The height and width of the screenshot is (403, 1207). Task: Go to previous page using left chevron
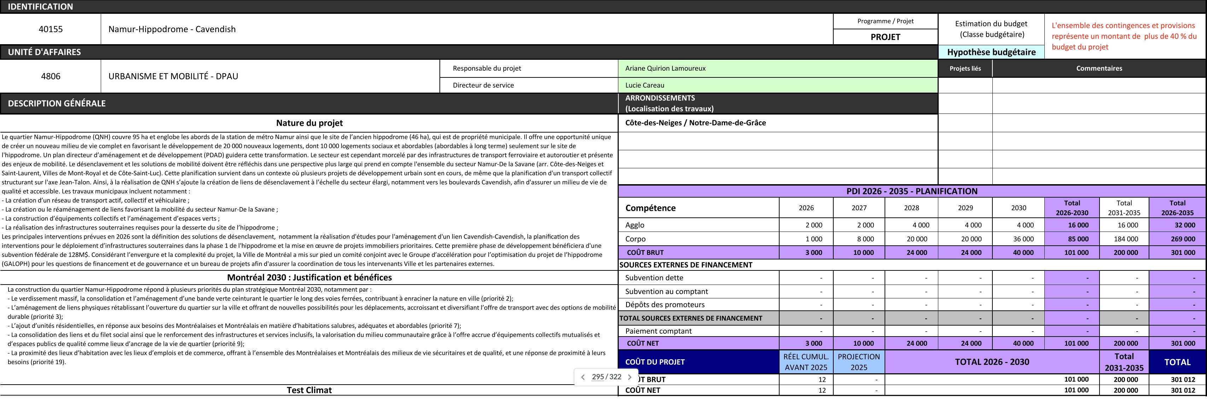click(582, 377)
